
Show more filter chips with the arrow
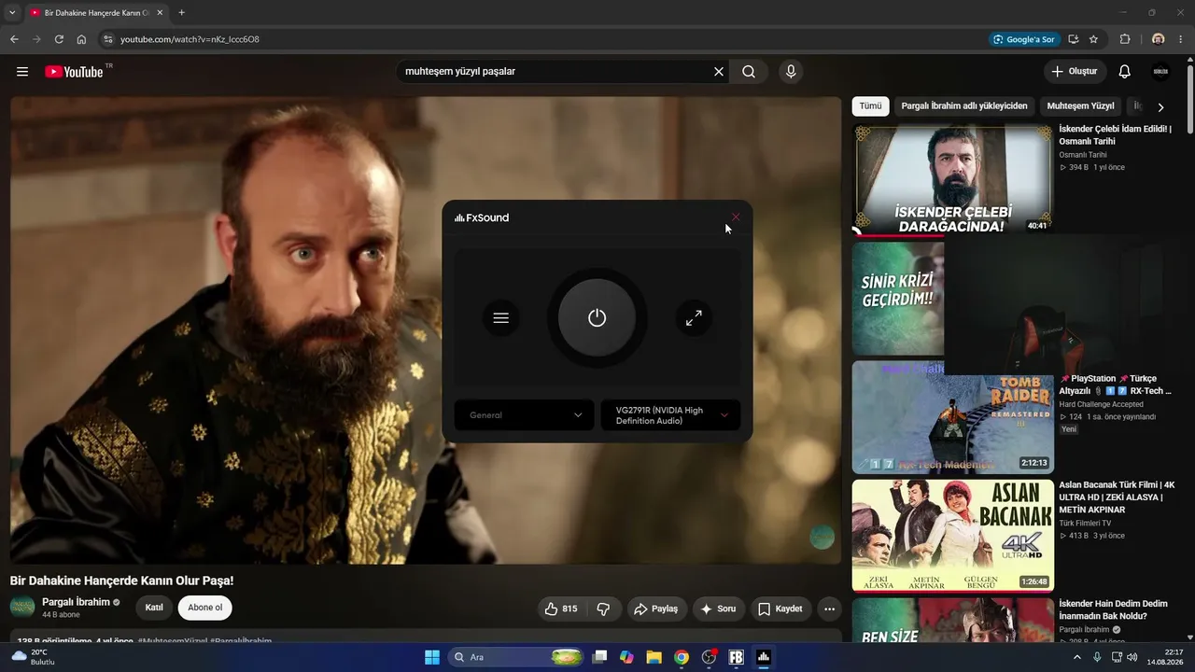(1160, 107)
